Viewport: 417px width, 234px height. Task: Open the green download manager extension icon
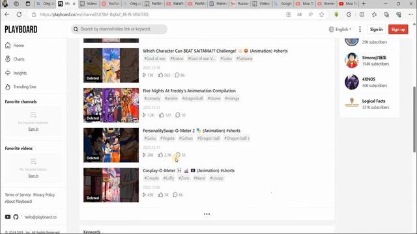pyautogui.click(x=336, y=14)
